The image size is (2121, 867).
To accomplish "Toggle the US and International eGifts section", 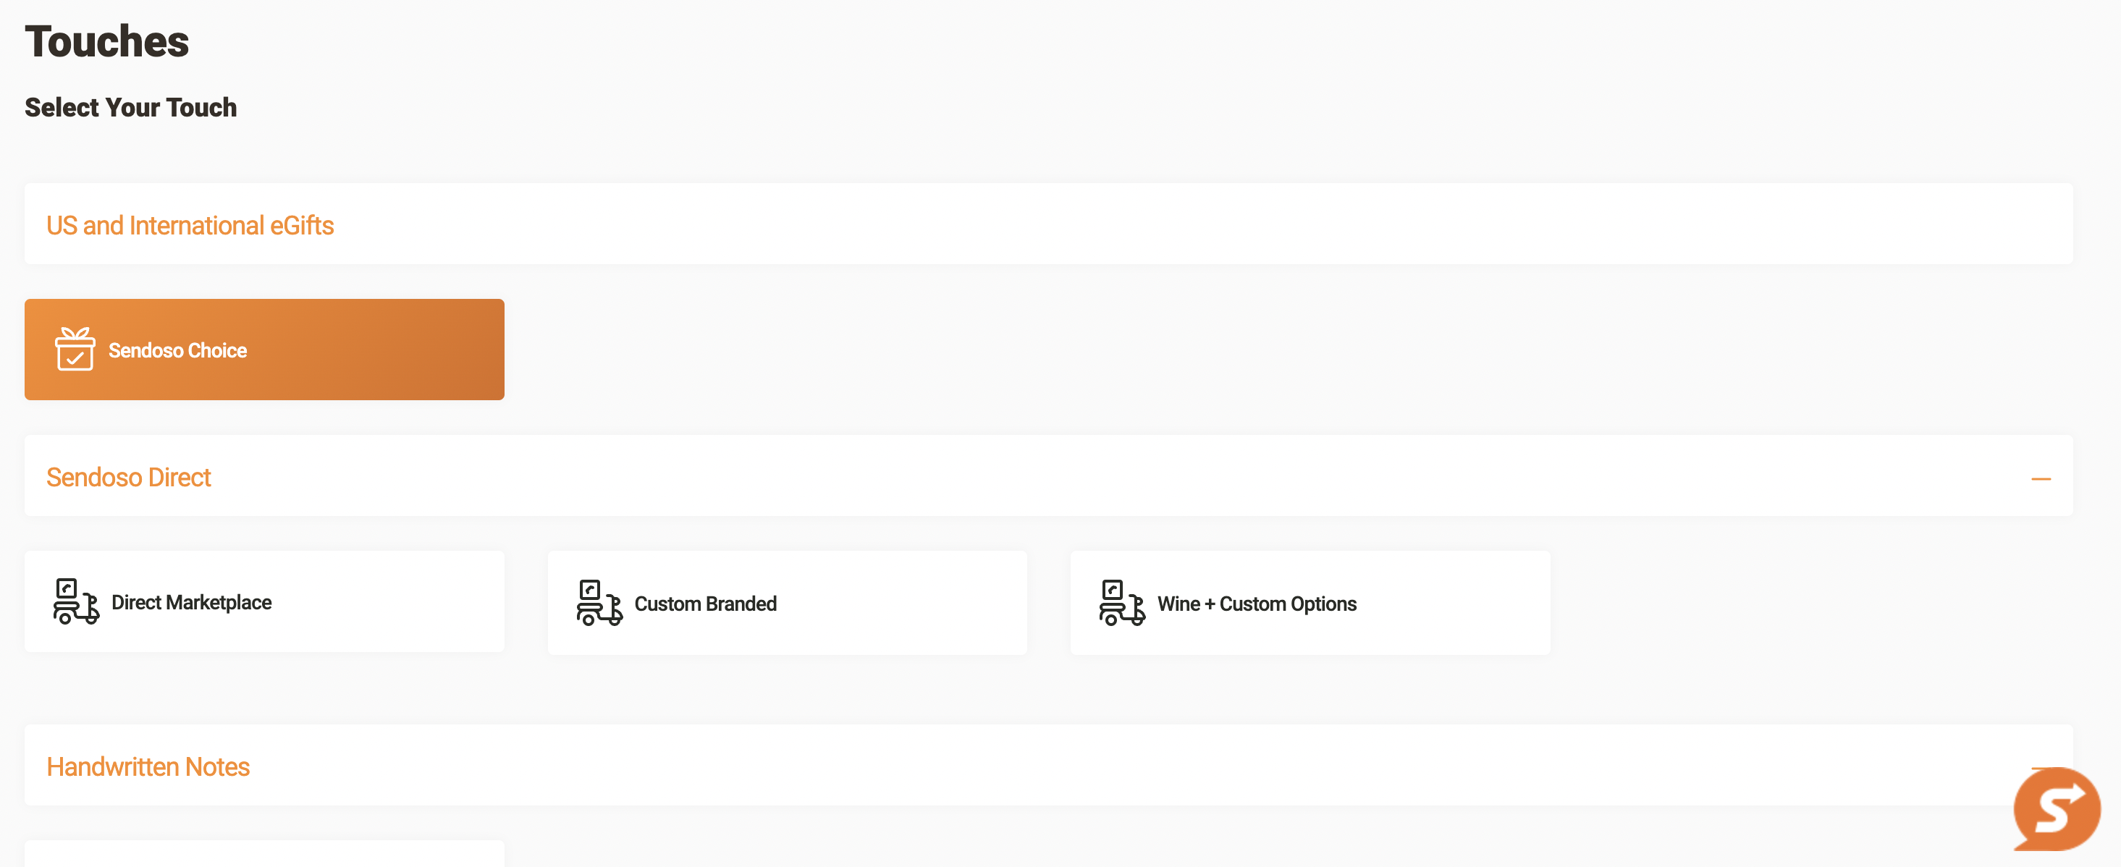I will tap(190, 225).
